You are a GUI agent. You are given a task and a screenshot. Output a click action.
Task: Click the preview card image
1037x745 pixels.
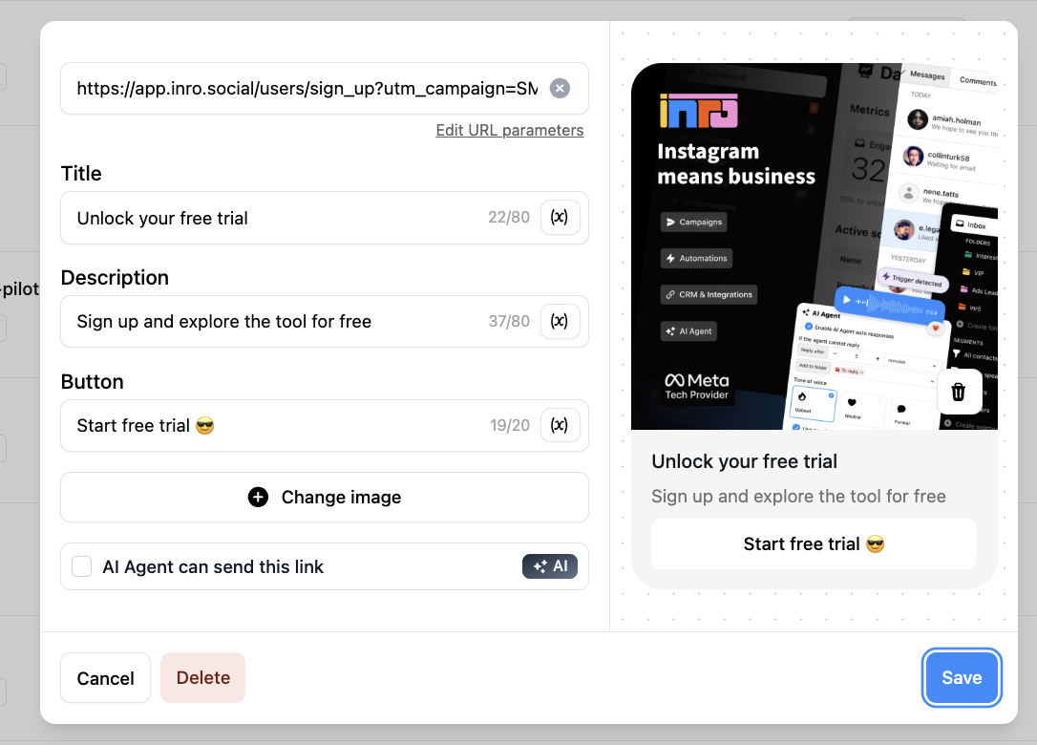tap(815, 246)
